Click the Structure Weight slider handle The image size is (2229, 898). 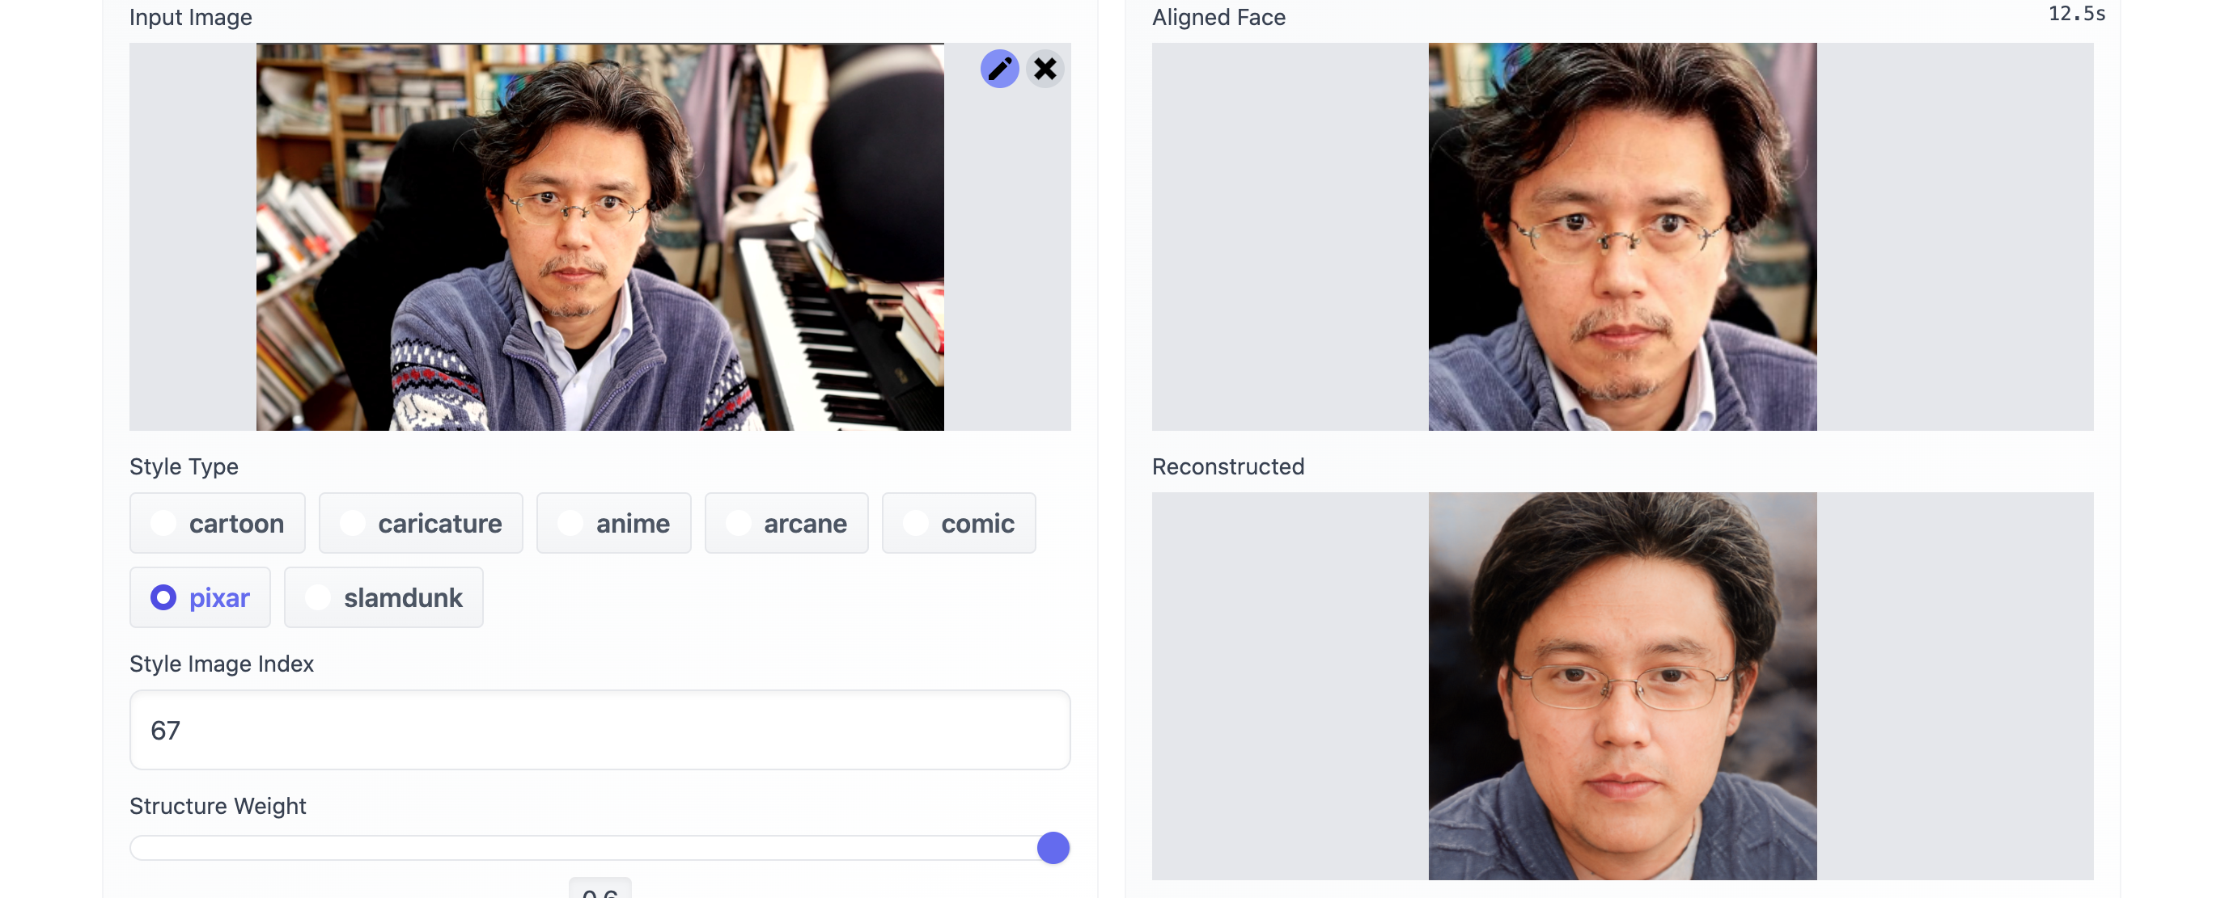coord(1053,848)
